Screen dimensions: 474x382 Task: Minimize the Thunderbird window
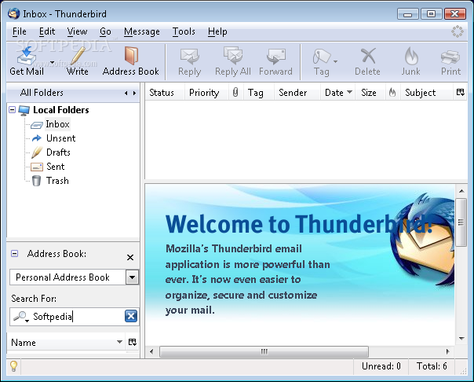[408, 14]
